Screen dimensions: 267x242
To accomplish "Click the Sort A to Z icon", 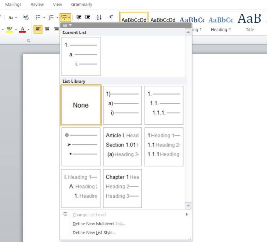I will pyautogui.click(x=99, y=17).
